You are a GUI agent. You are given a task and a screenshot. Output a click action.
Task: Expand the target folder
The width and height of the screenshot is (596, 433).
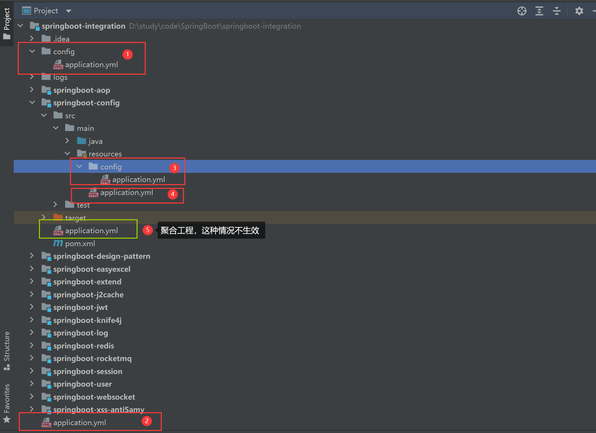43,218
